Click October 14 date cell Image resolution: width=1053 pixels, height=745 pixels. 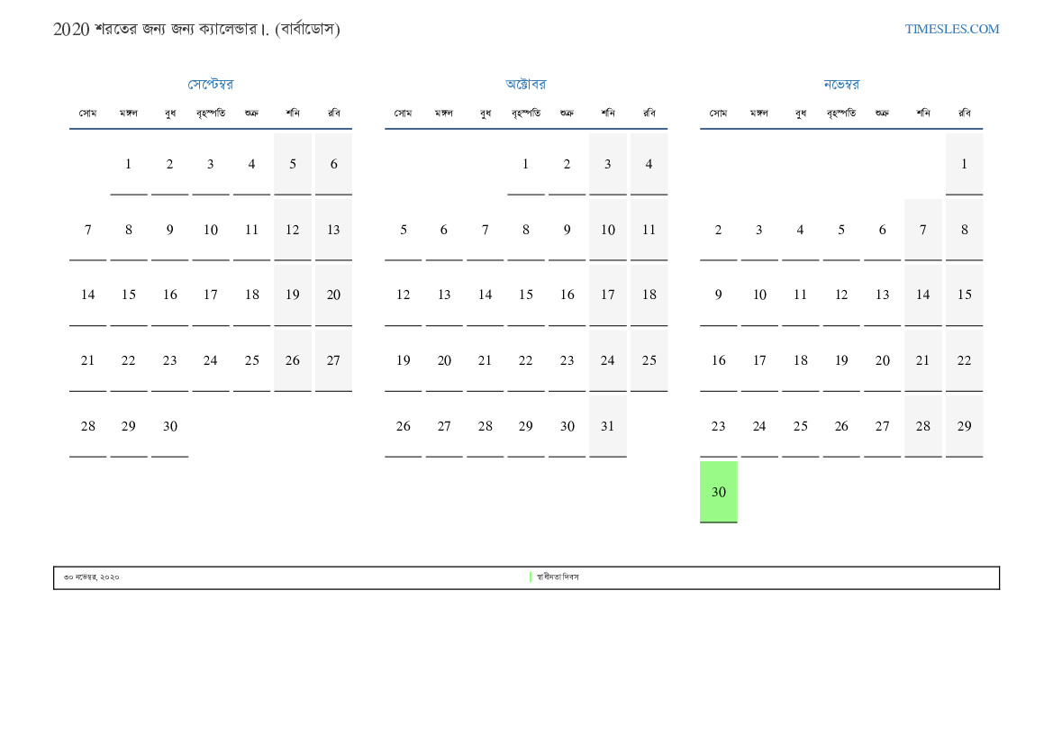point(485,295)
